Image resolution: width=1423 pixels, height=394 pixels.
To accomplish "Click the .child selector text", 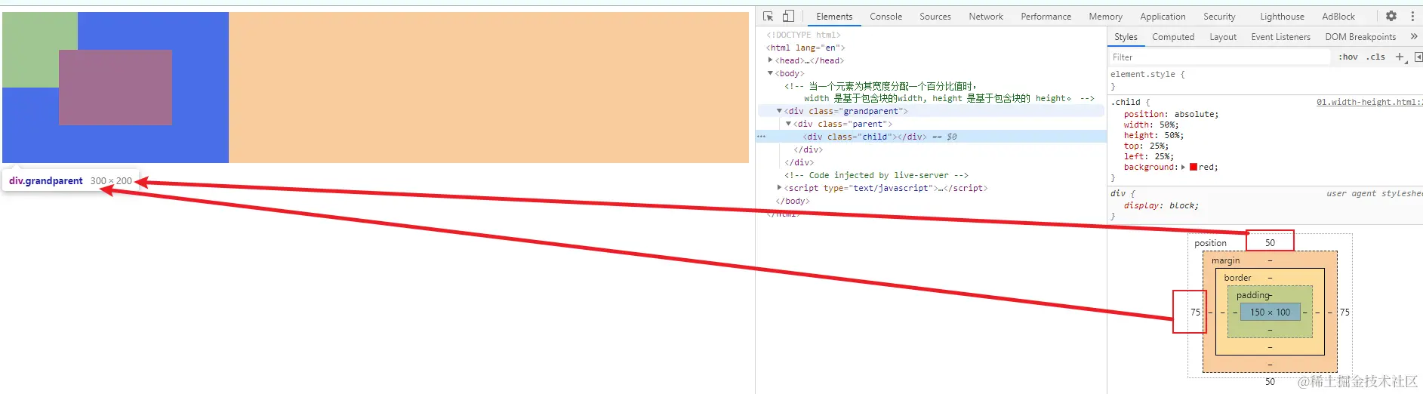I will pos(1126,102).
